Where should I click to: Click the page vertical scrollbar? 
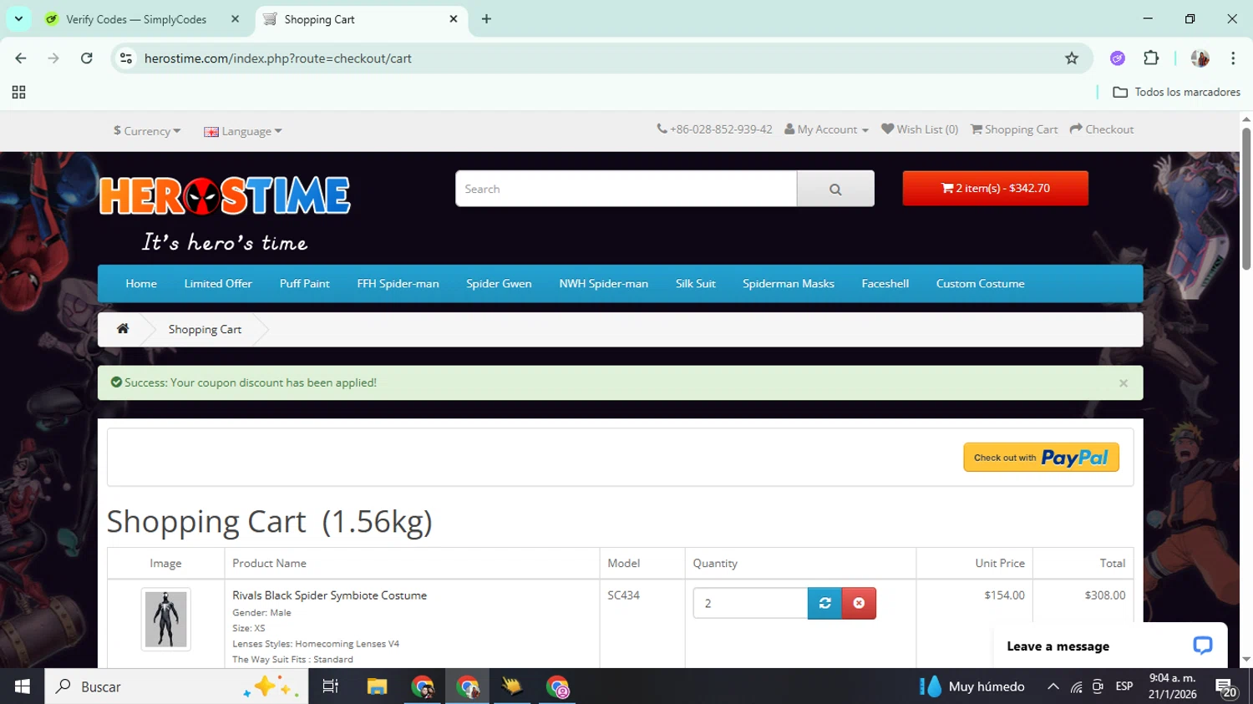tap(1246, 200)
